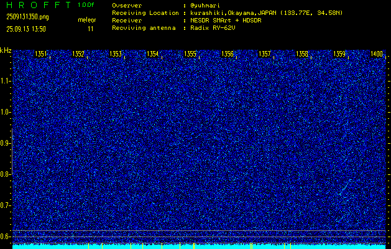Click the 1353 time marker
Screen dimensions: 391x249
116,54
